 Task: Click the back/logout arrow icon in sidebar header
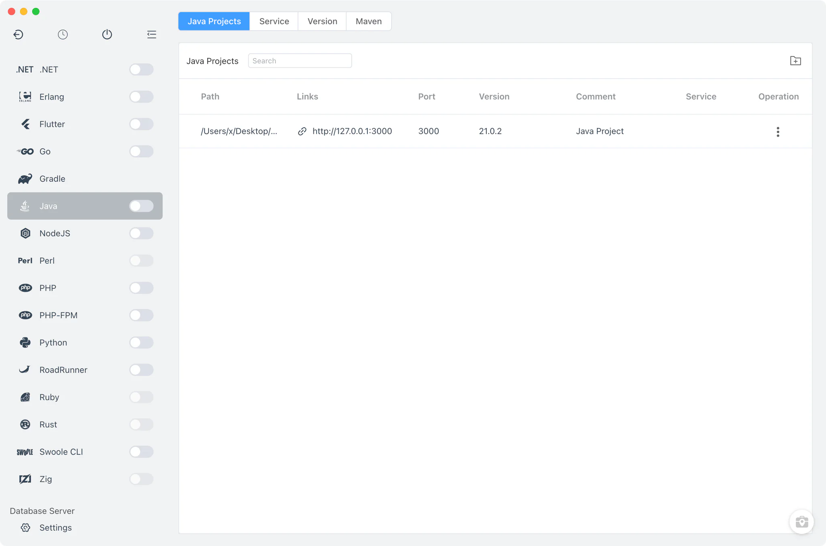point(18,34)
